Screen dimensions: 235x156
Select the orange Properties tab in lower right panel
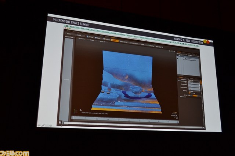[181, 77]
